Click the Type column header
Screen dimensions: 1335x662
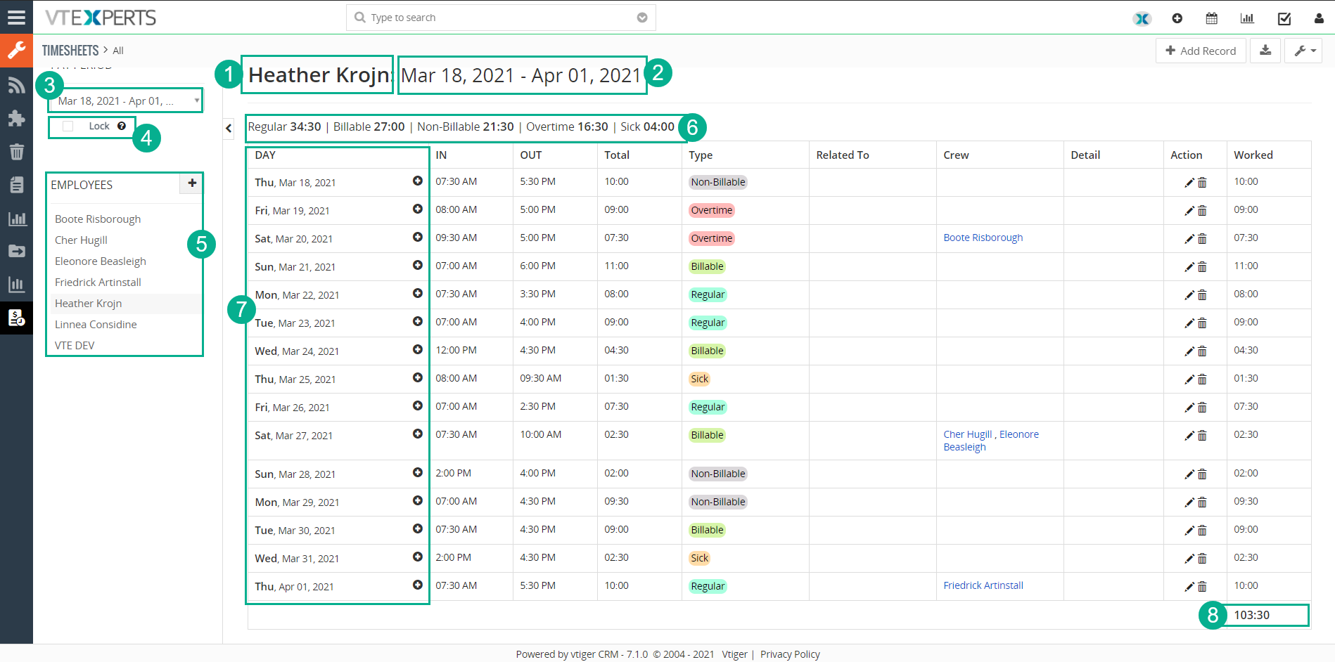coord(701,155)
